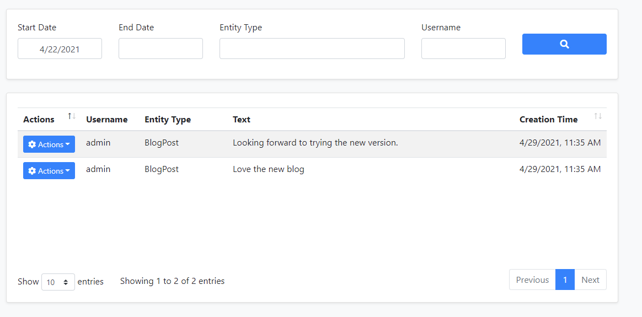Go to the Previous page
The height and width of the screenshot is (317, 642).
[x=532, y=280]
